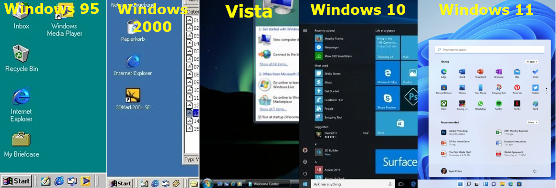Open Internet Explorer on the Windows 2000 desktop
The image size is (556, 188).
133,65
